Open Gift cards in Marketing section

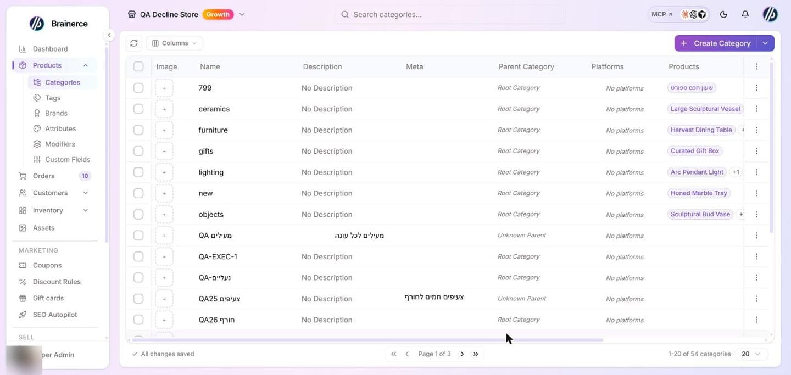tap(48, 298)
